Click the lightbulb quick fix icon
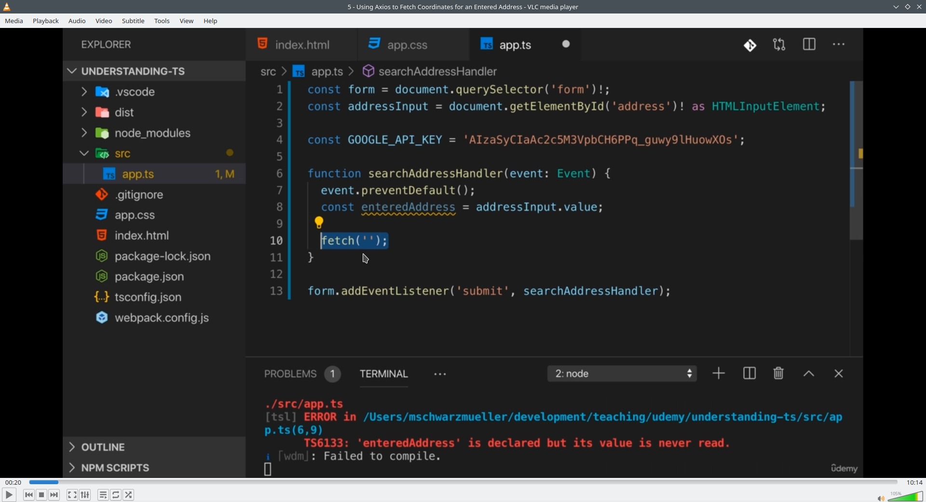Image resolution: width=926 pixels, height=502 pixels. pos(319,223)
